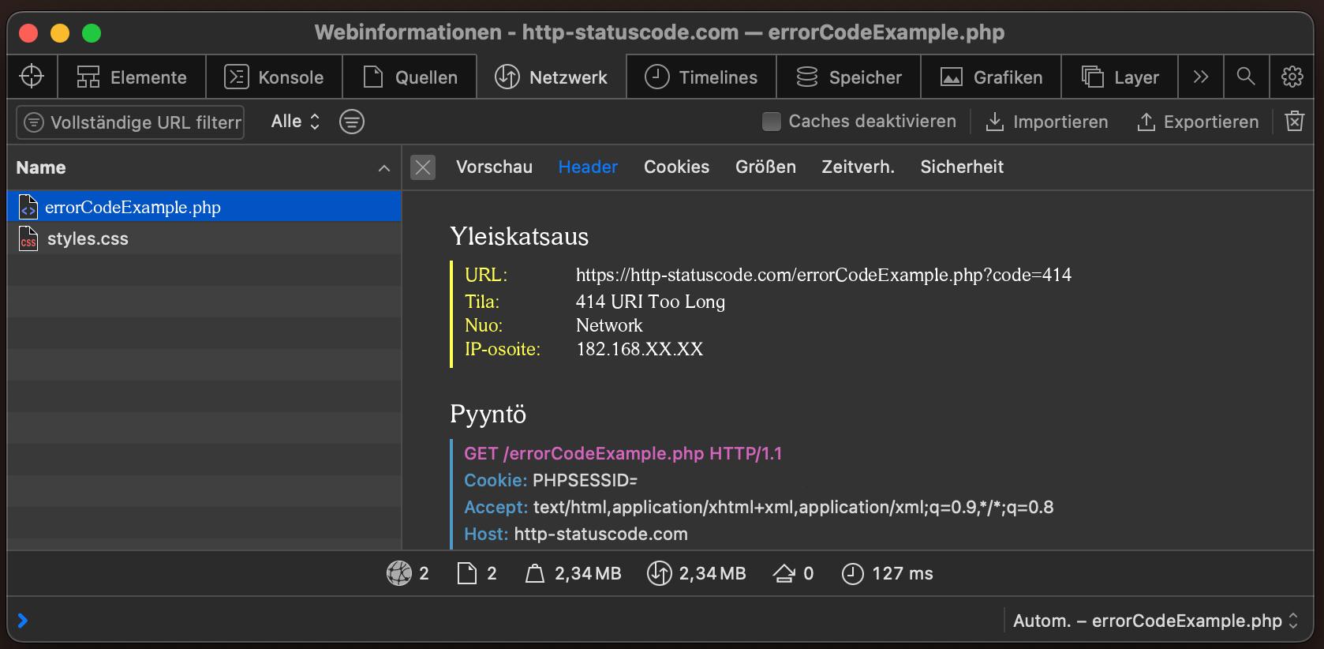
Task: Click the transferred size arrows icon
Action: point(659,573)
